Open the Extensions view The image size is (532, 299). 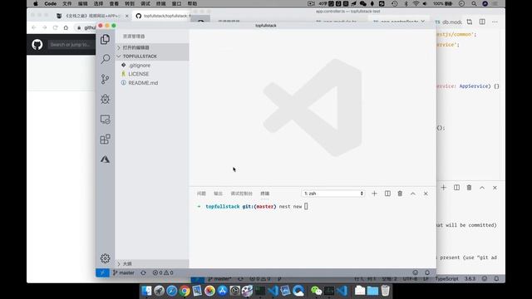pyautogui.click(x=106, y=139)
